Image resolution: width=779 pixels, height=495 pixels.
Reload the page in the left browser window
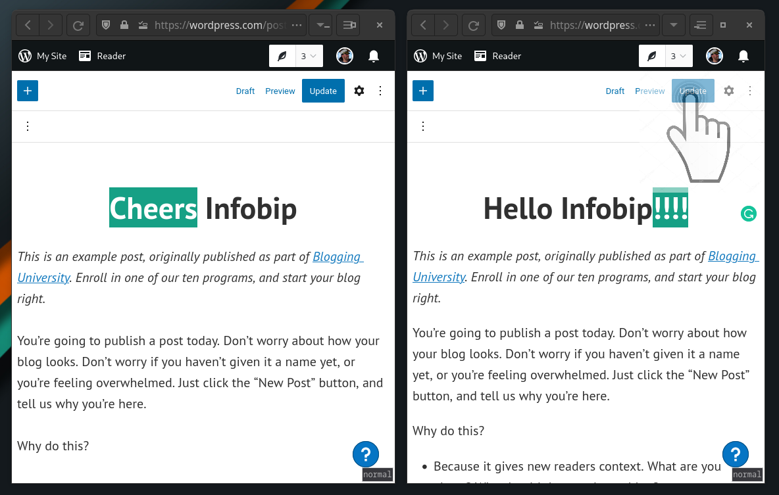(78, 25)
